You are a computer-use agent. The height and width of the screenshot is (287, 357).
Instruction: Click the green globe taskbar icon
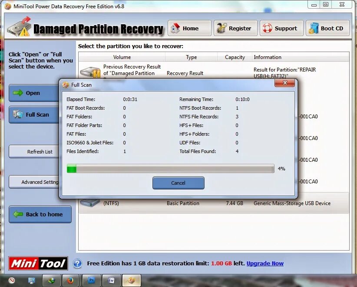click(51, 280)
